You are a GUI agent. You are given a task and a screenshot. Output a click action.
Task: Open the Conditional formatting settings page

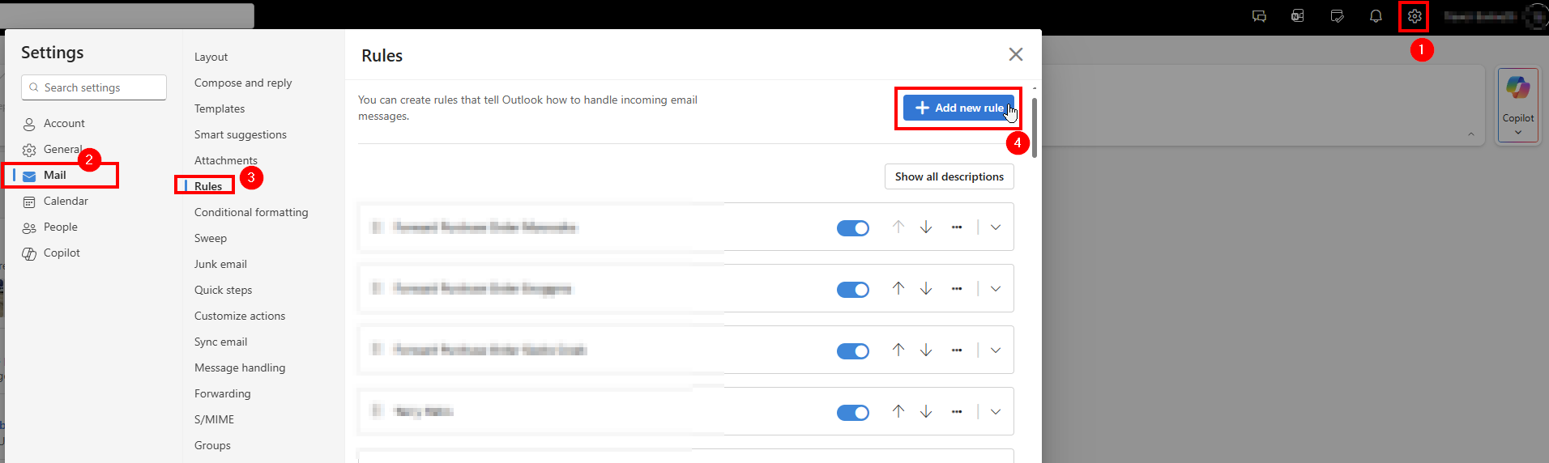tap(251, 212)
